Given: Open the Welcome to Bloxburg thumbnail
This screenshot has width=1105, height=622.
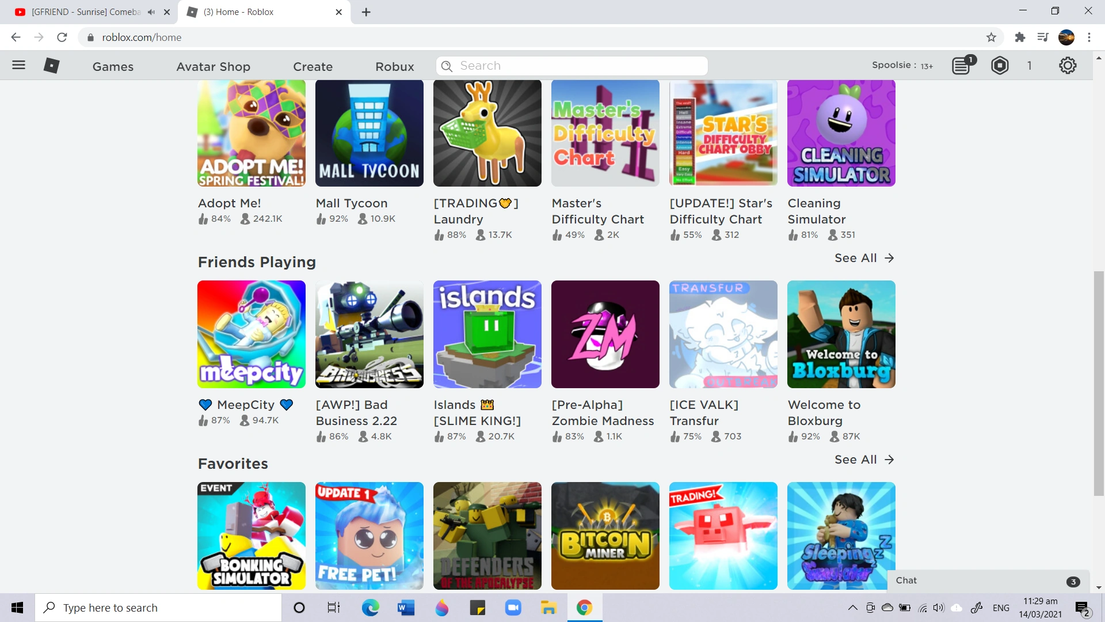Looking at the screenshot, I should [841, 334].
